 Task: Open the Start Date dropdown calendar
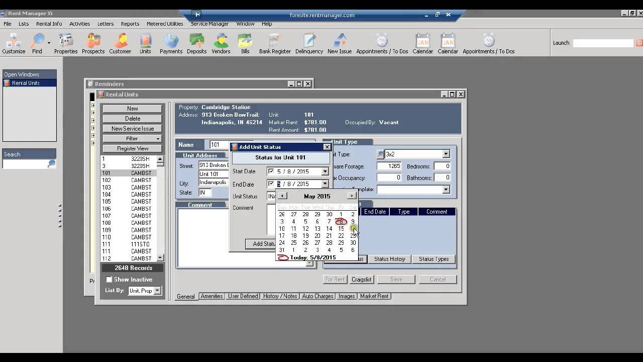pyautogui.click(x=325, y=171)
